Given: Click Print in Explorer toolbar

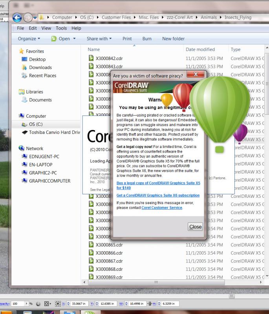Looking at the screenshot, I should [127, 38].
